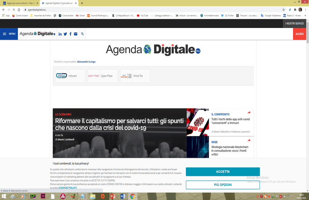
Task: Click the newsletter envelope icon
Action: click(x=76, y=34)
